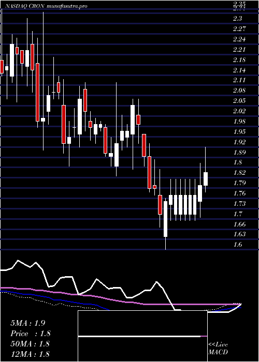
Task: Select the 1.63 price axis label
Action: pos(239,234)
